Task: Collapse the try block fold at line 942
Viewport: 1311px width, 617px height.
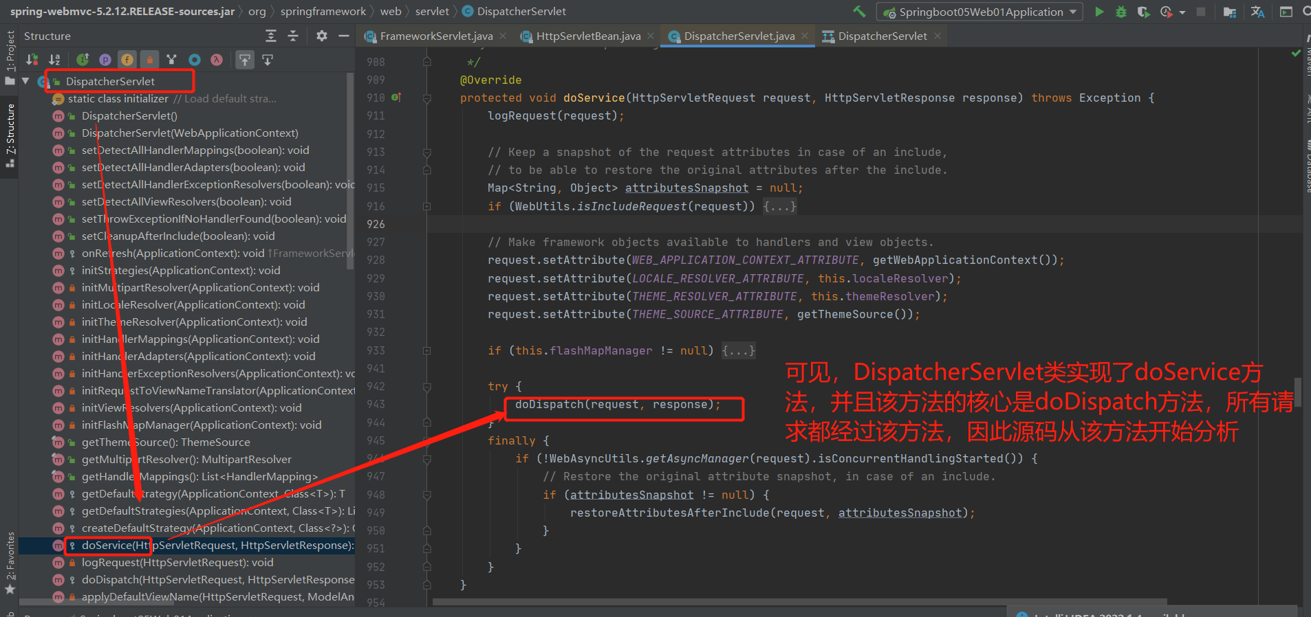Action: pyautogui.click(x=426, y=387)
